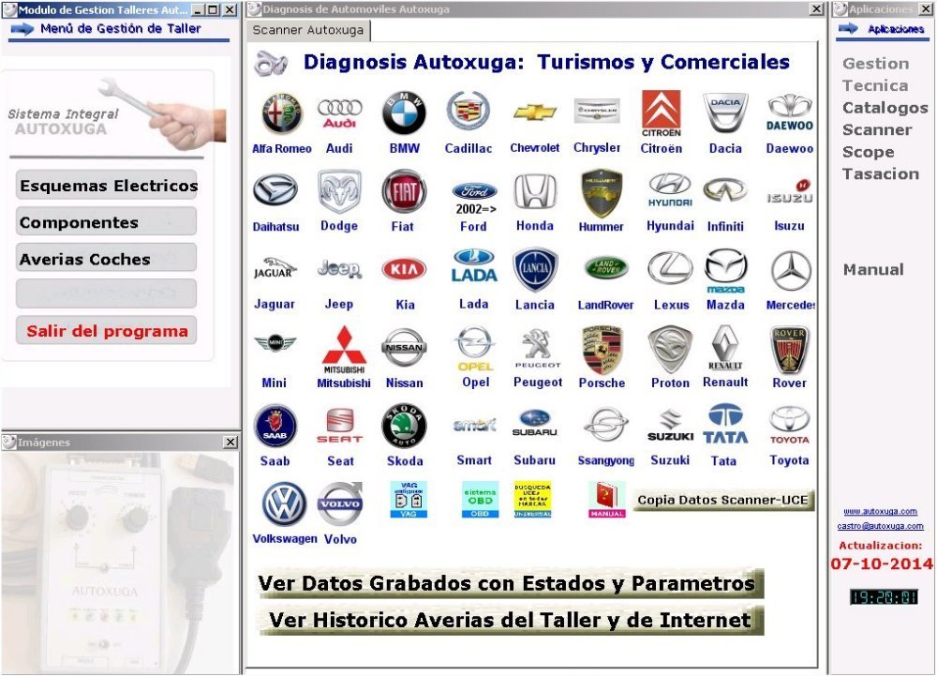The height and width of the screenshot is (676, 937).
Task: Choose the Dacia logo
Action: pyautogui.click(x=725, y=113)
